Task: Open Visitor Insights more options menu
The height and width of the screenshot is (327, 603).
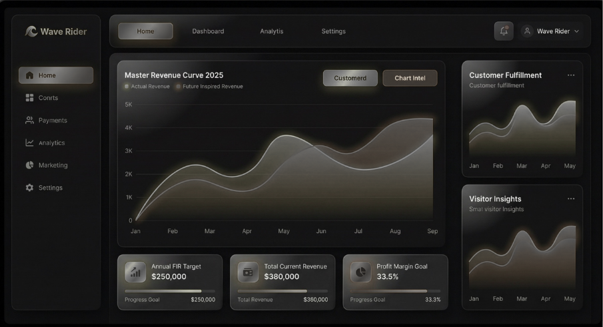Action: tap(571, 198)
